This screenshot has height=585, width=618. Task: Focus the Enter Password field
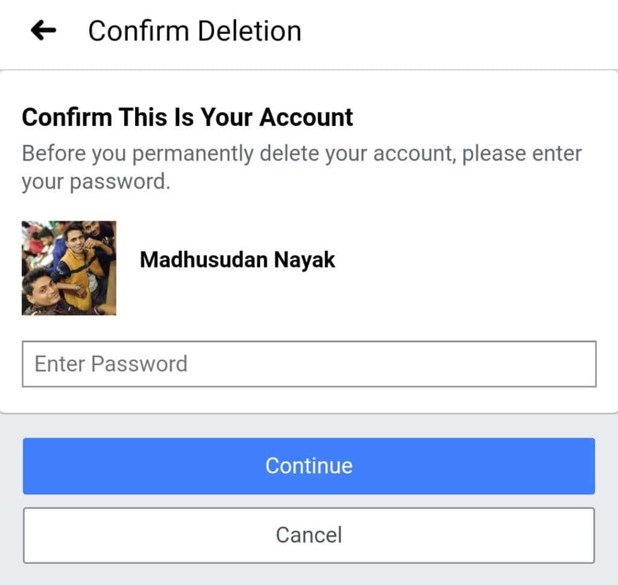(309, 364)
